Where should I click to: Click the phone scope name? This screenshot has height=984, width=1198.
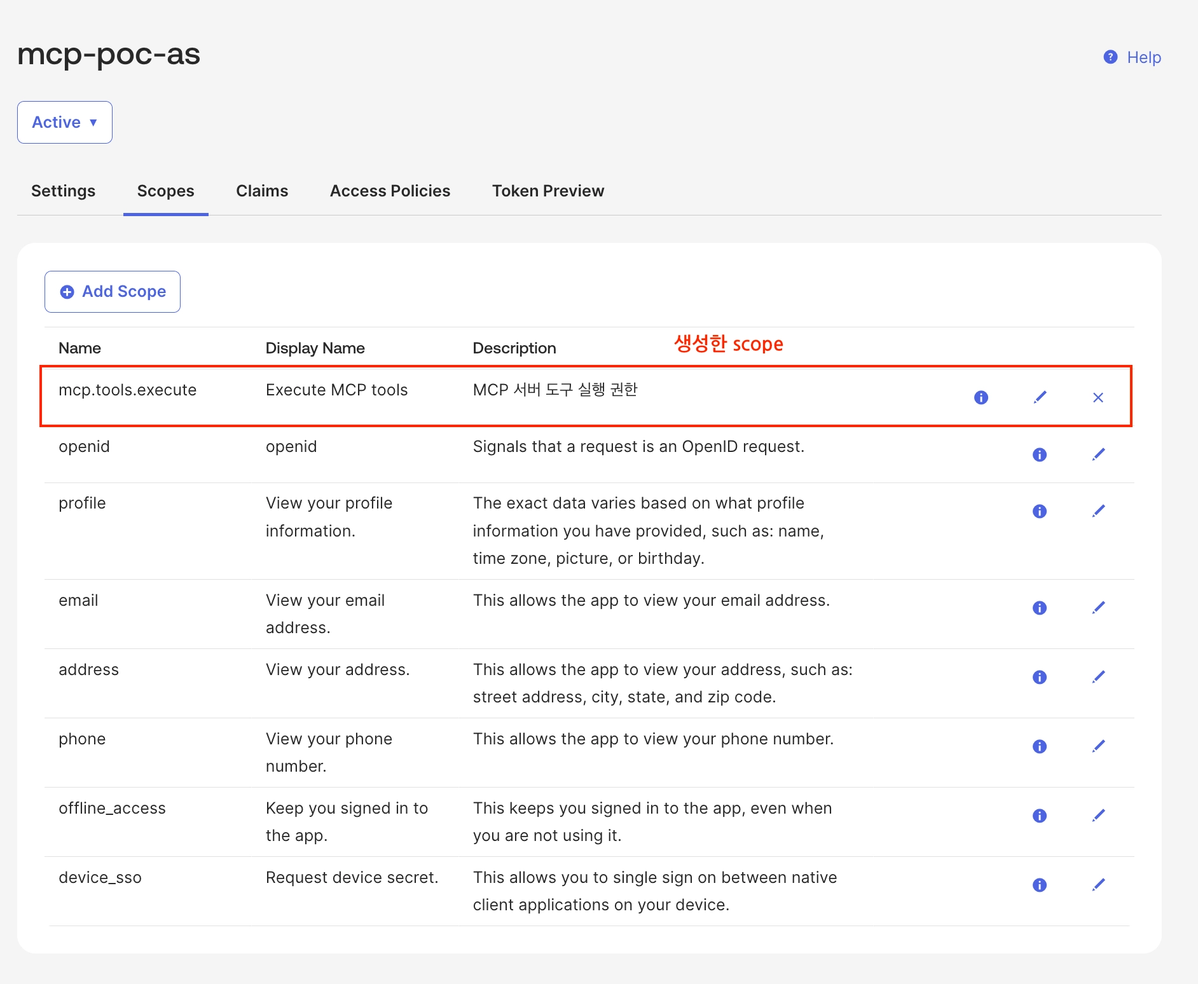pos(82,739)
